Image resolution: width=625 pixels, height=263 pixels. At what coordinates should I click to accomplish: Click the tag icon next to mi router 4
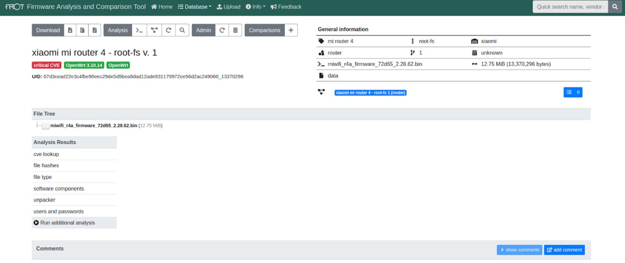(x=321, y=41)
